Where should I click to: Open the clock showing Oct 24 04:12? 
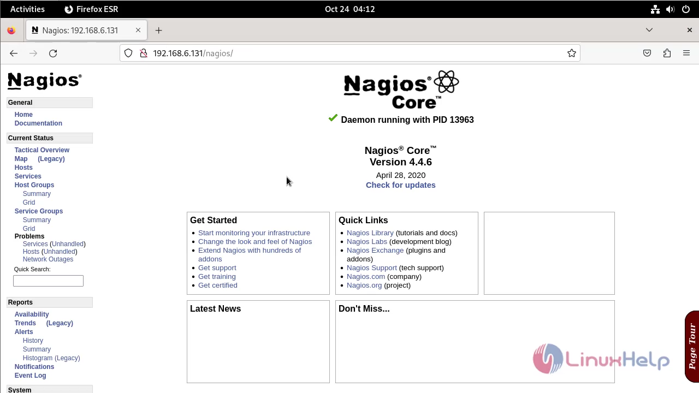click(x=349, y=9)
